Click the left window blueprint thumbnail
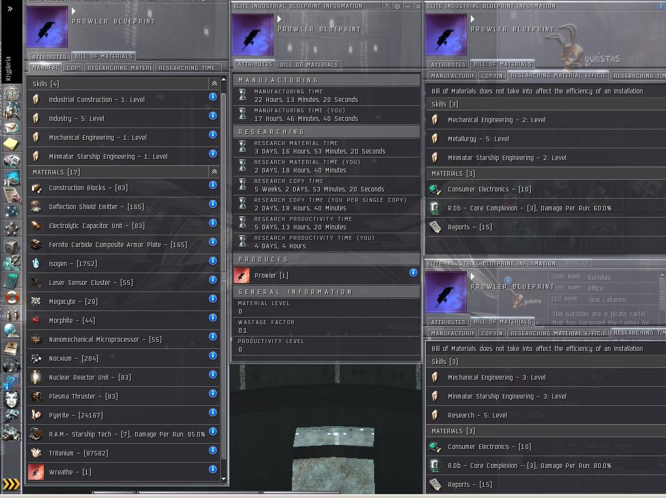 (47, 26)
